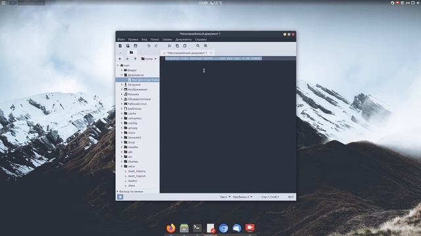Expand the Видео folder arrow
Screen dimensions: 421x236
coord(122,70)
